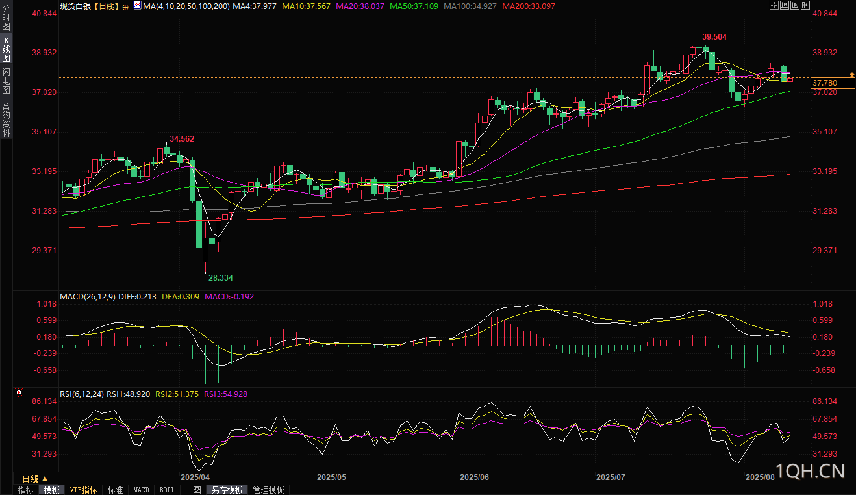
Task: Switch to the 指标 indicator tab
Action: tap(26, 490)
